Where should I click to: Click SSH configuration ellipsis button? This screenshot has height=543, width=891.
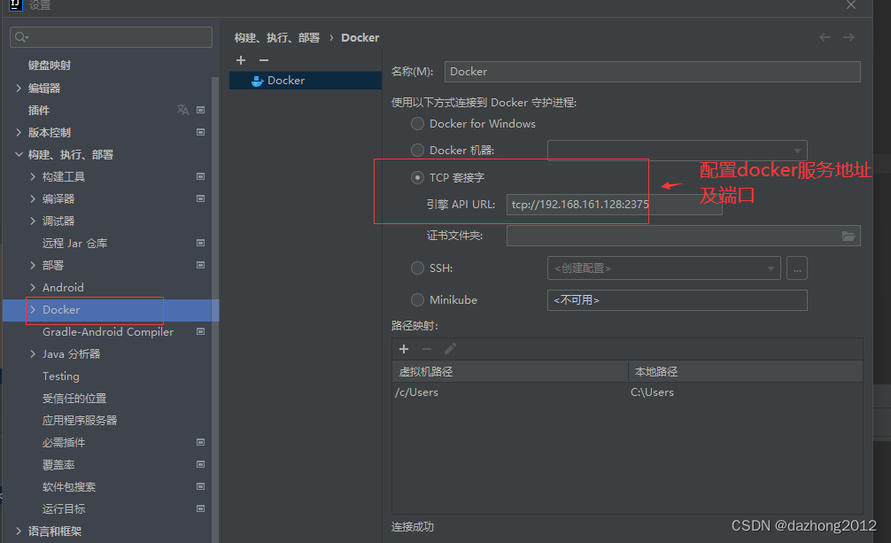coord(796,268)
